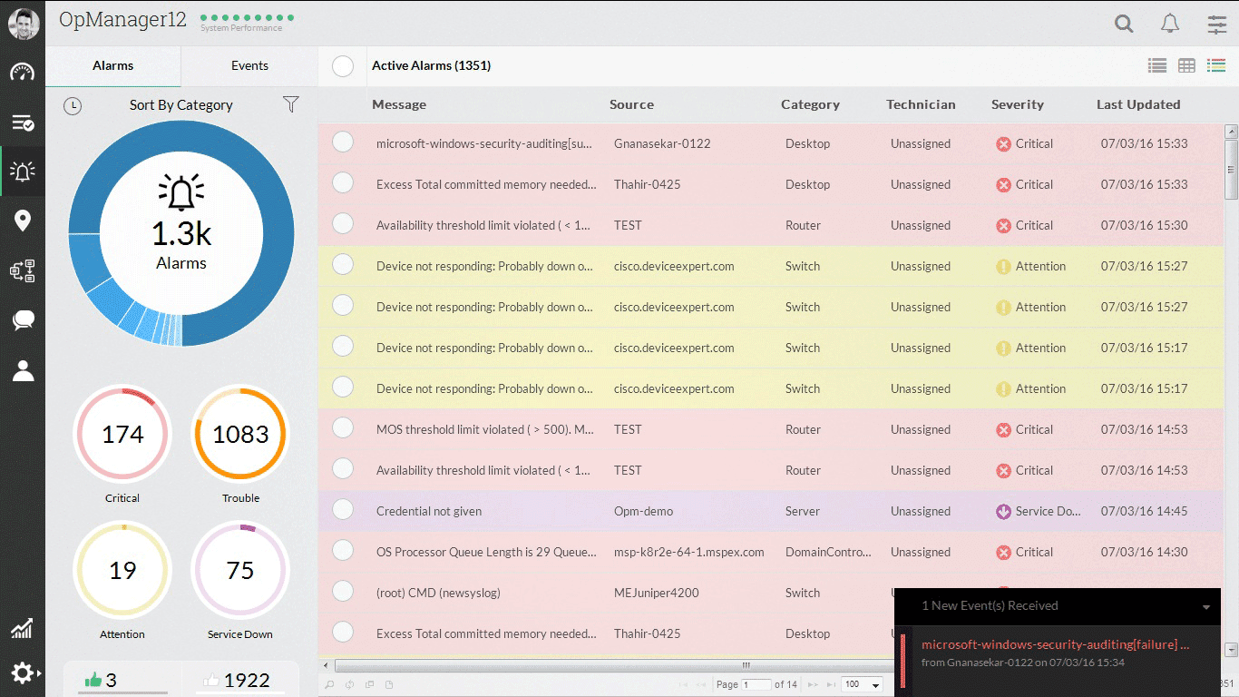
Task: Tick the first microsoft-windows-security-auditing alarm row
Action: (x=343, y=142)
